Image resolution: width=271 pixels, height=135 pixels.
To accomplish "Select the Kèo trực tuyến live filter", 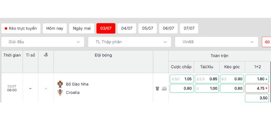I will (21, 28).
